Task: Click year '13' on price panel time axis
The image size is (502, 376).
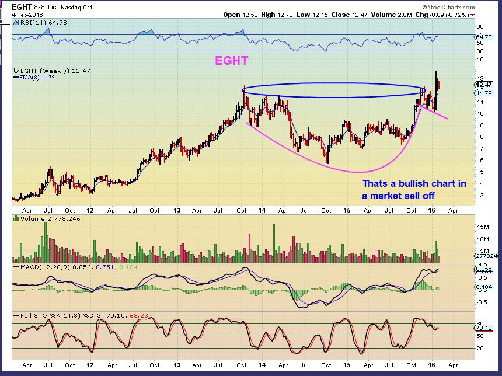Action: (177, 210)
